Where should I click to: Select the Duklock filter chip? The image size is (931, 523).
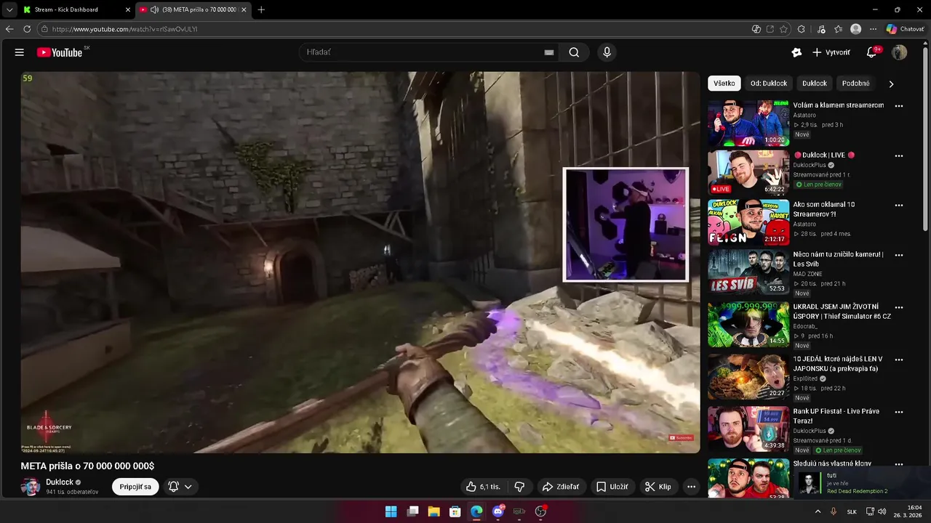[x=815, y=84]
